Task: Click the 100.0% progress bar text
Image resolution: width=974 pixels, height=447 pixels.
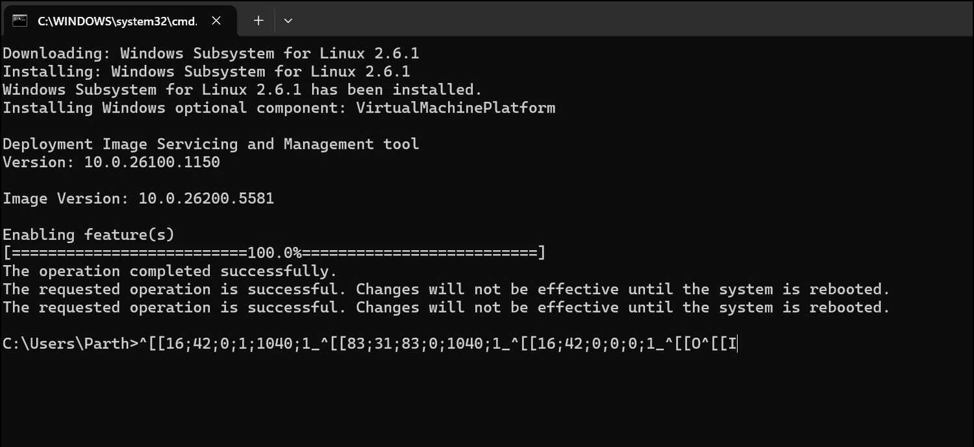Action: (x=274, y=253)
